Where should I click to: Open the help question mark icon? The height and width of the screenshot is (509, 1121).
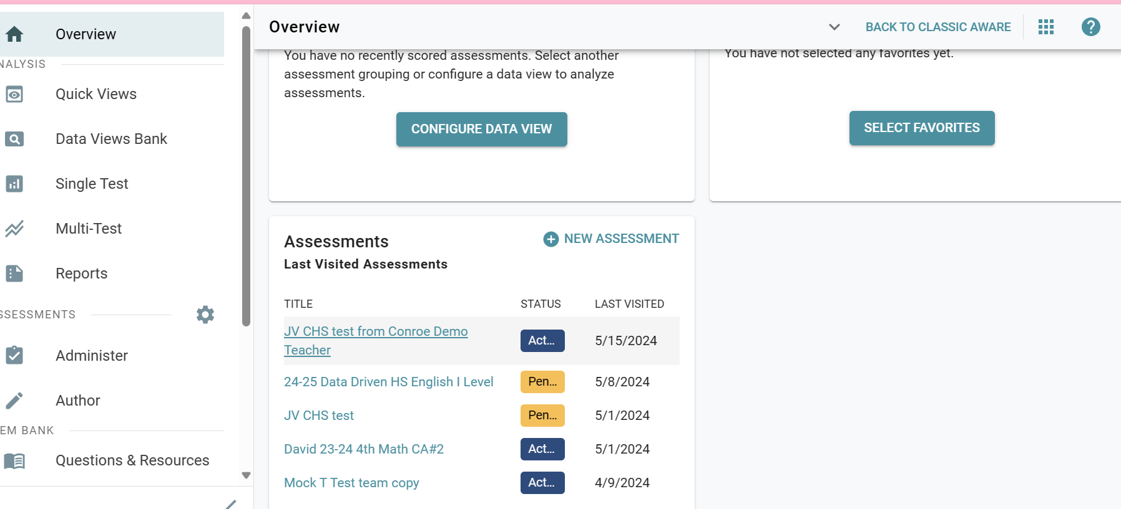pos(1090,27)
